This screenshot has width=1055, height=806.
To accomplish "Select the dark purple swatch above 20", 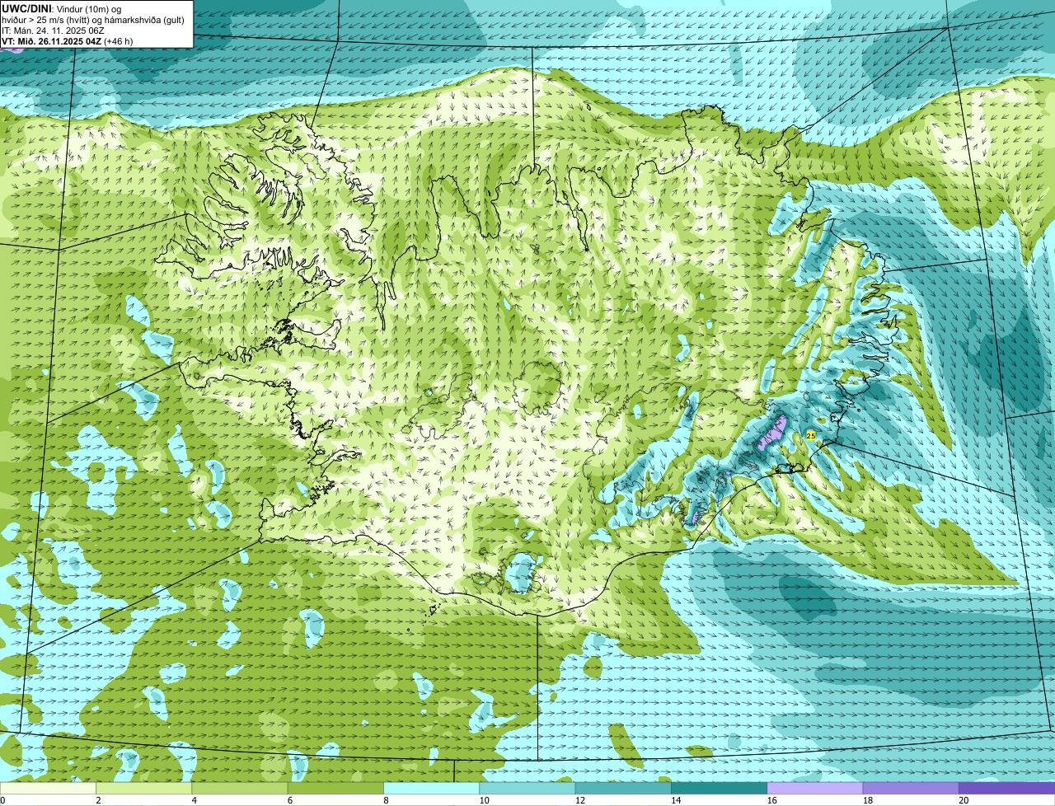I will [x=1006, y=788].
